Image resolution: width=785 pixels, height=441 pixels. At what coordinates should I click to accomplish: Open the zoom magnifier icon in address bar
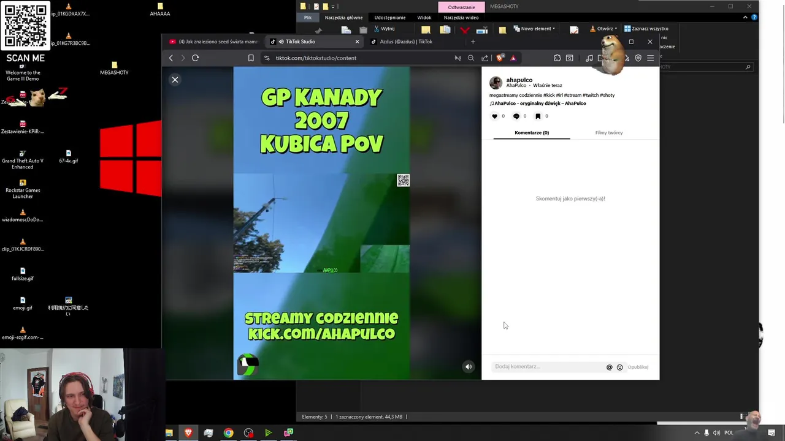pyautogui.click(x=471, y=58)
